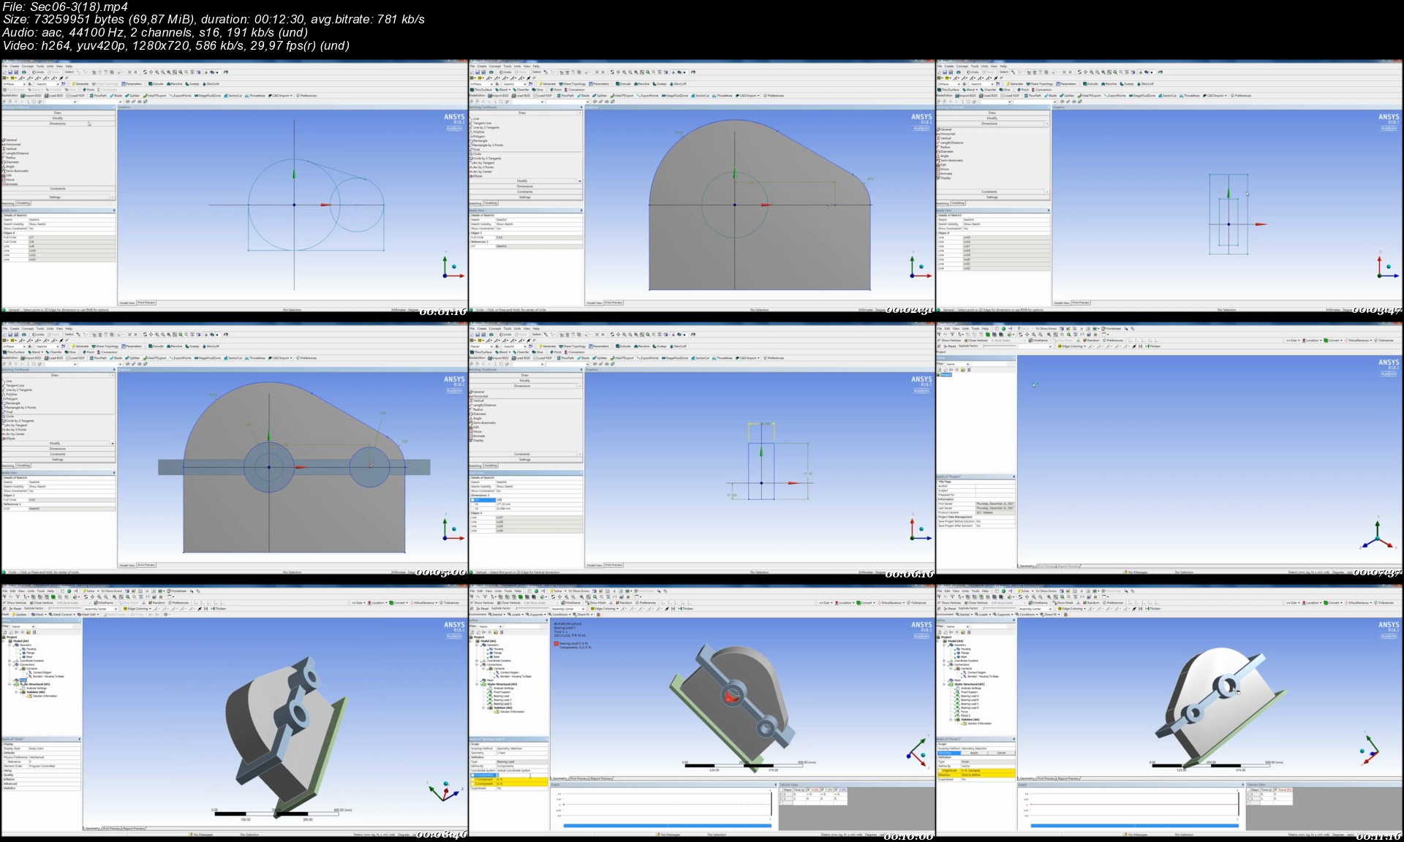Click Skin/Loft in the 00:01:16 frame
This screenshot has height=842, width=1404.
(211, 84)
